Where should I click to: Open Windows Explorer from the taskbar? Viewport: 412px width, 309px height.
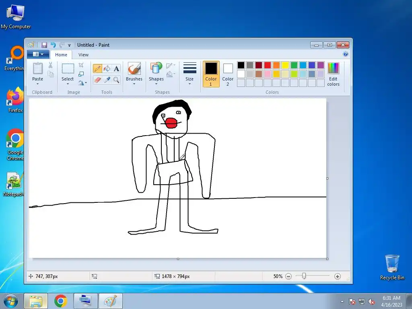[x=36, y=301]
